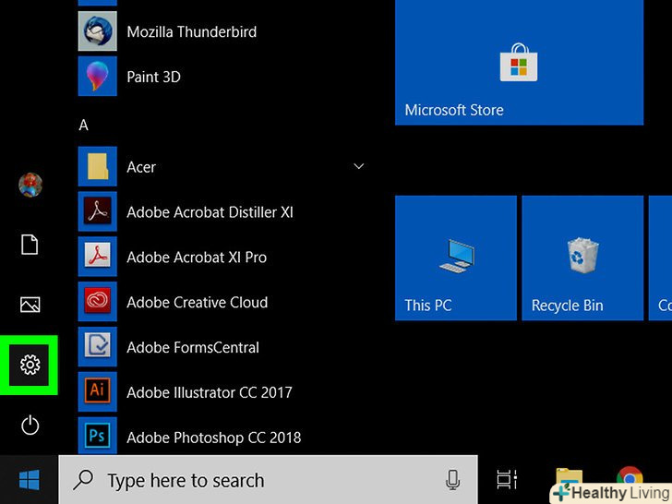Open Settings gear icon in Start sidebar

[30, 365]
